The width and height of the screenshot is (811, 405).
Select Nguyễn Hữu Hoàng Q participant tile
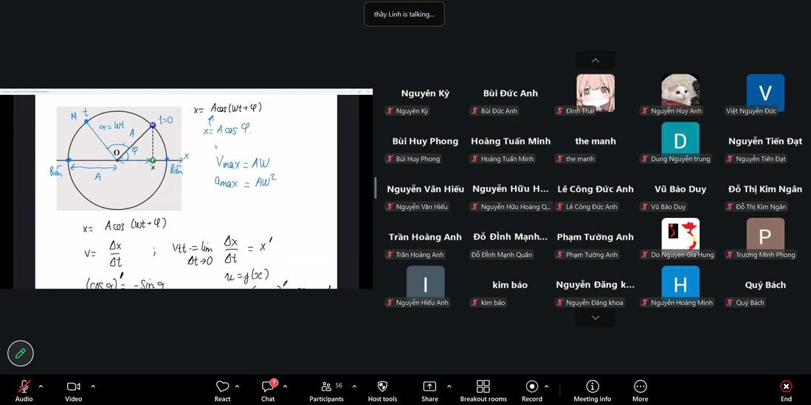[511, 190]
